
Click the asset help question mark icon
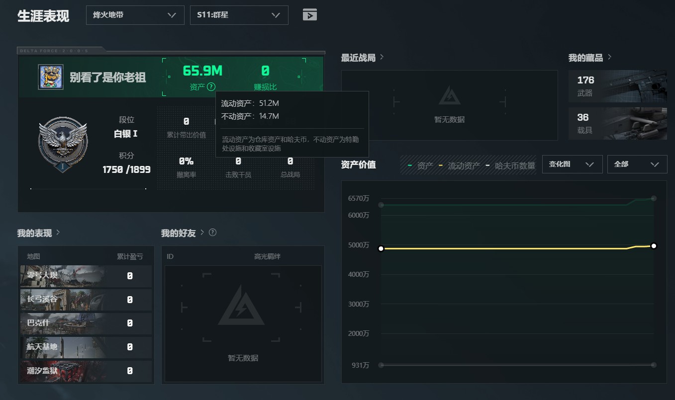(211, 87)
